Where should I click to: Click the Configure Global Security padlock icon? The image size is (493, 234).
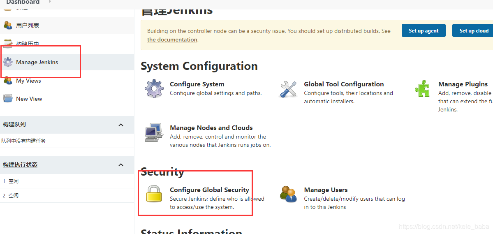click(x=154, y=193)
